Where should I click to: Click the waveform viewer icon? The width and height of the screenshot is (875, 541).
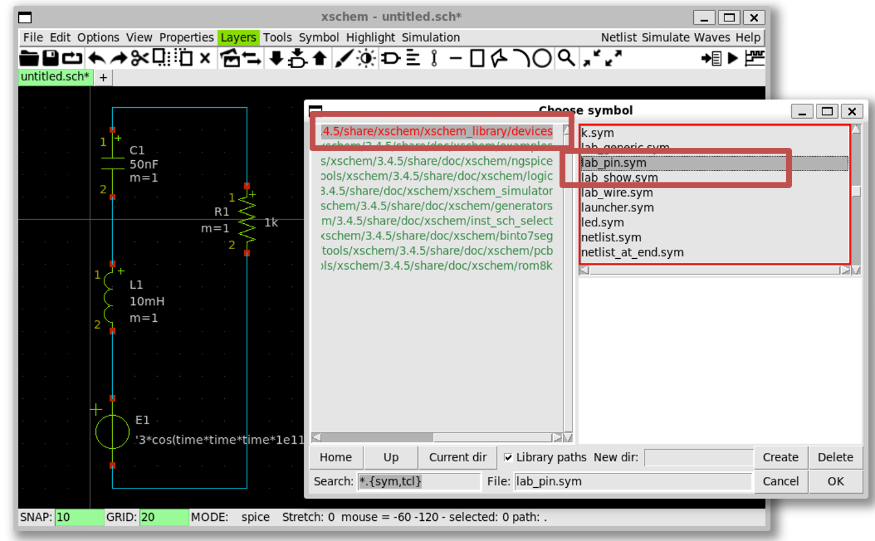coord(754,58)
